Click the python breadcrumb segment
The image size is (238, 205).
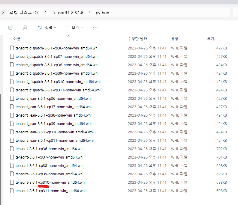(102, 13)
